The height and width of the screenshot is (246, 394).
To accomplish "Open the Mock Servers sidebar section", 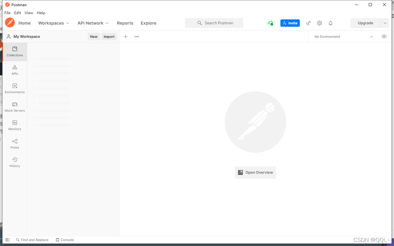I will click(x=15, y=107).
